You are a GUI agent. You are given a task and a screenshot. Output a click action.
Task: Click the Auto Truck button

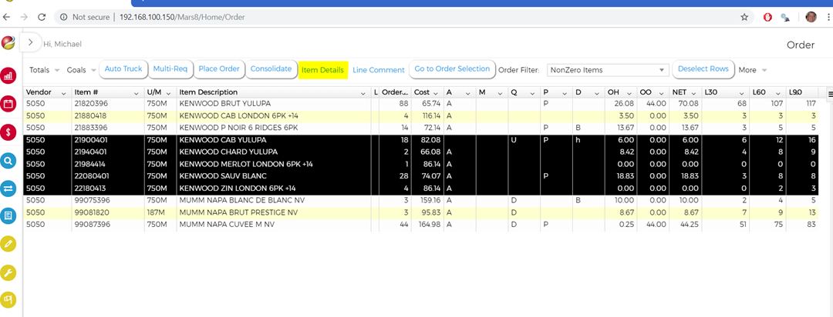pyautogui.click(x=123, y=69)
